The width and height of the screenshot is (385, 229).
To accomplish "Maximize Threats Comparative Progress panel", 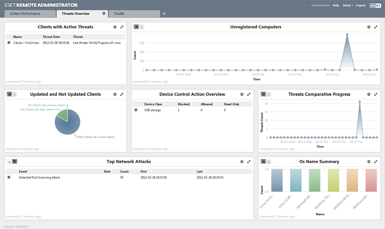I will pyautogui.click(x=375, y=94).
